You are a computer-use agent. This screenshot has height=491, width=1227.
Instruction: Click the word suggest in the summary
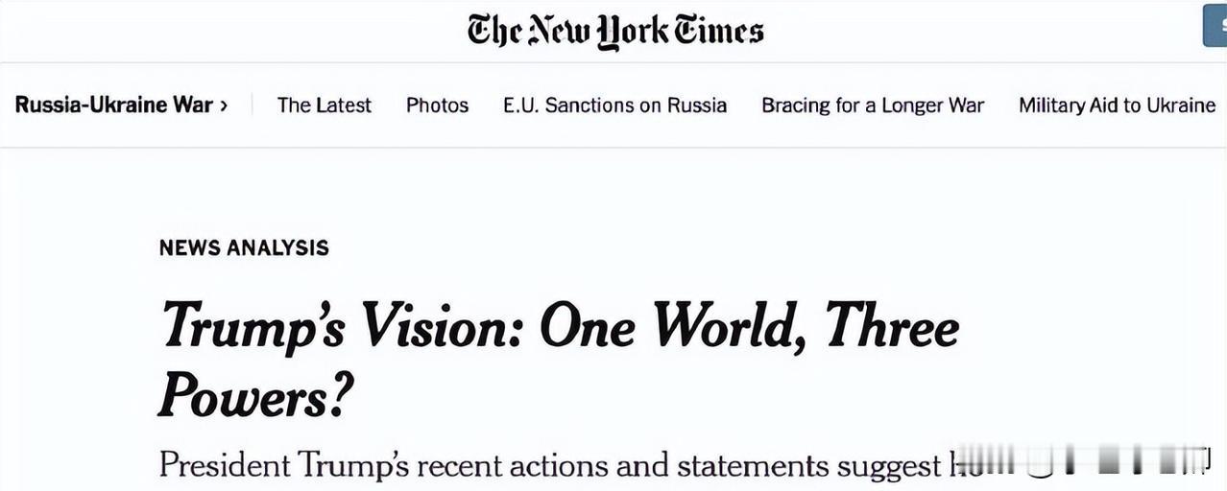[x=889, y=467]
